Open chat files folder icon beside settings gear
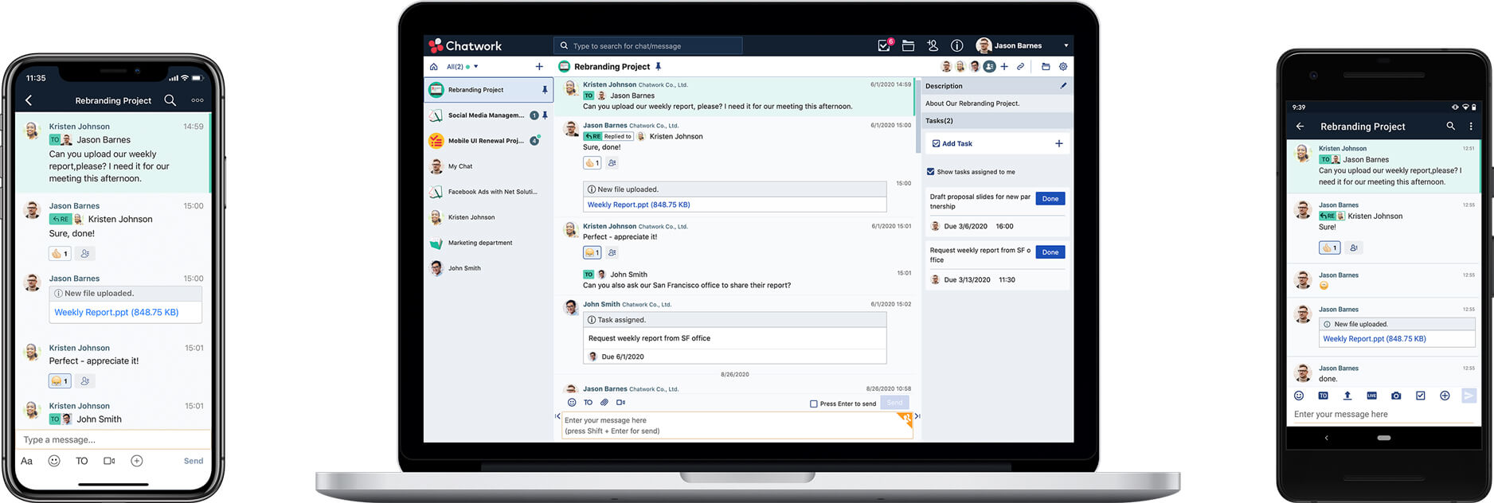The height and width of the screenshot is (503, 1494). point(1046,67)
